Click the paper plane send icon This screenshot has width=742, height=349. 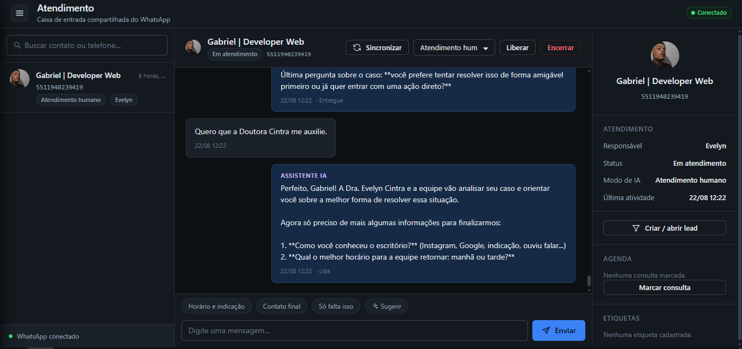click(546, 330)
